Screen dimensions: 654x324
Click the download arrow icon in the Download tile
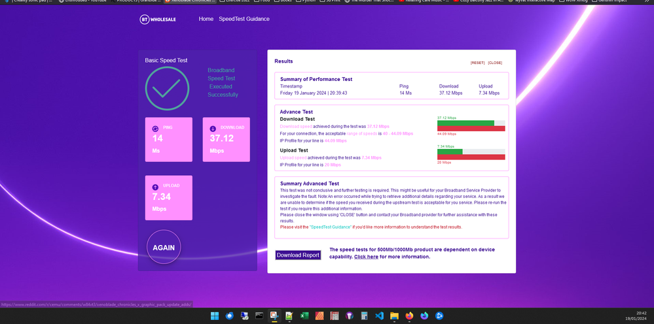pos(213,129)
